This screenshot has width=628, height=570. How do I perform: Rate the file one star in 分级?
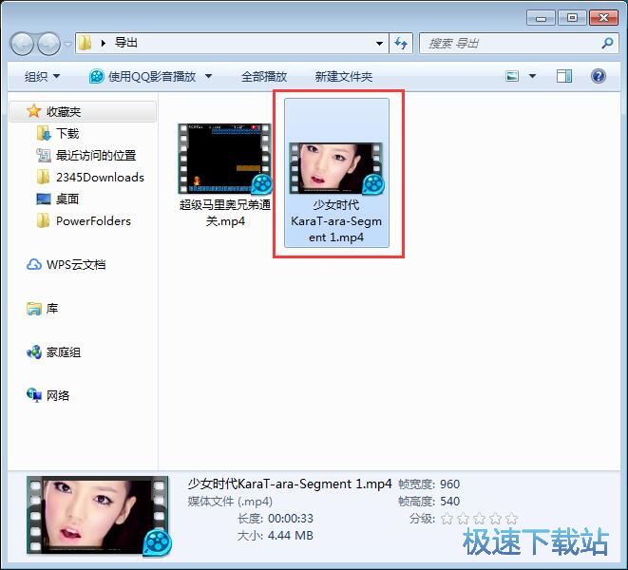coord(447,519)
